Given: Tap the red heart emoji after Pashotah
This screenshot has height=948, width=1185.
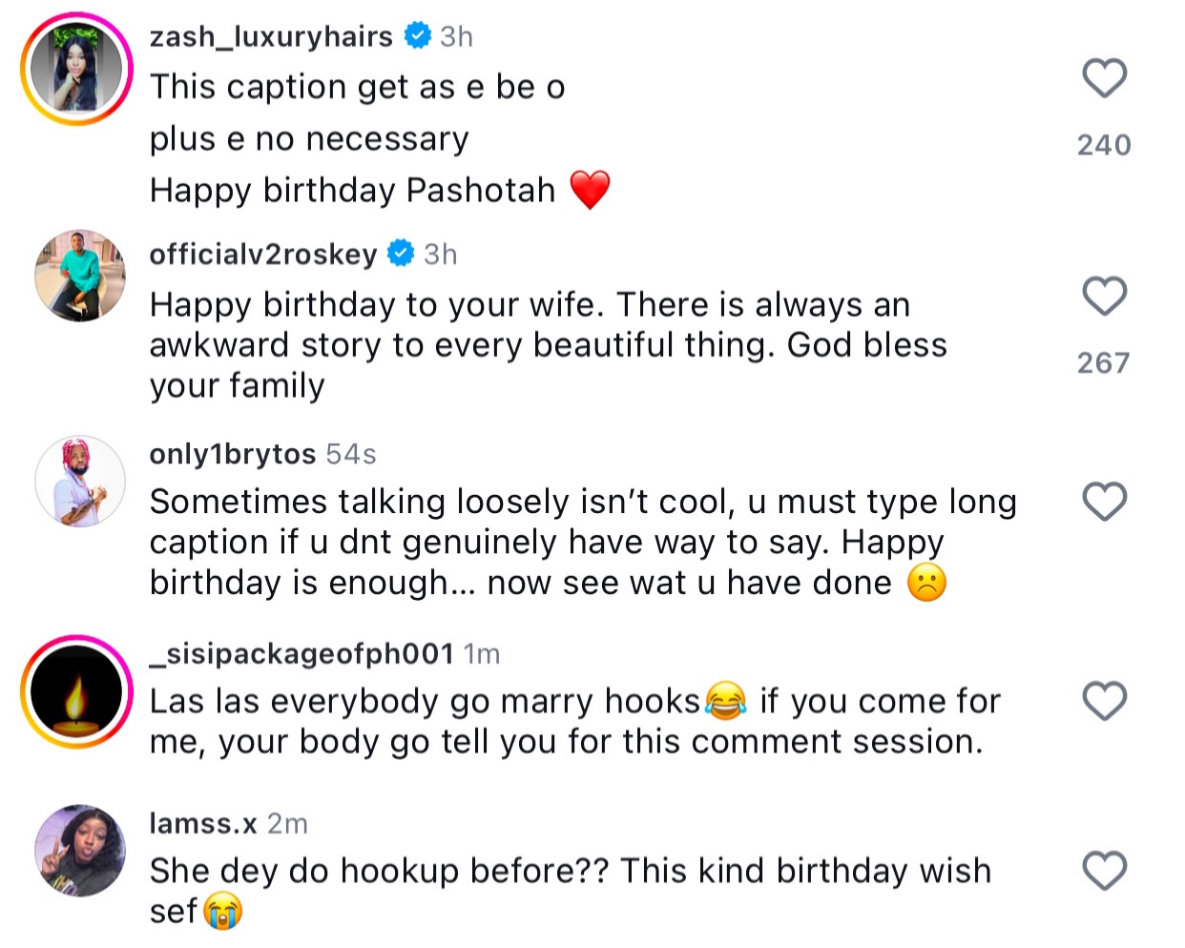Looking at the screenshot, I should pyautogui.click(x=590, y=190).
